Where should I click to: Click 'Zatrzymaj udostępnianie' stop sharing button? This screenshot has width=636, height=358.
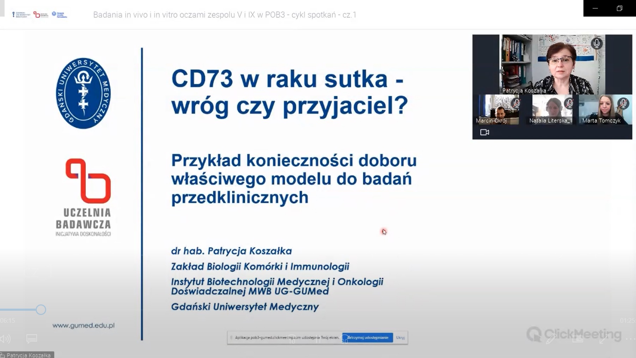coord(368,338)
